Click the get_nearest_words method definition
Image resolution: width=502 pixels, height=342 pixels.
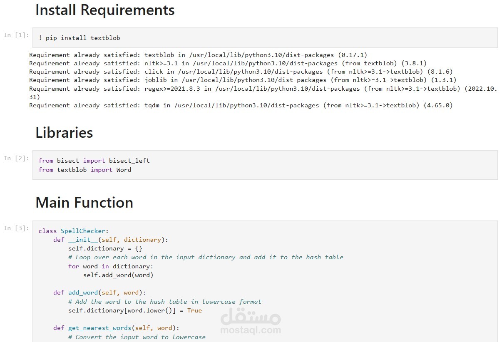pyautogui.click(x=116, y=328)
